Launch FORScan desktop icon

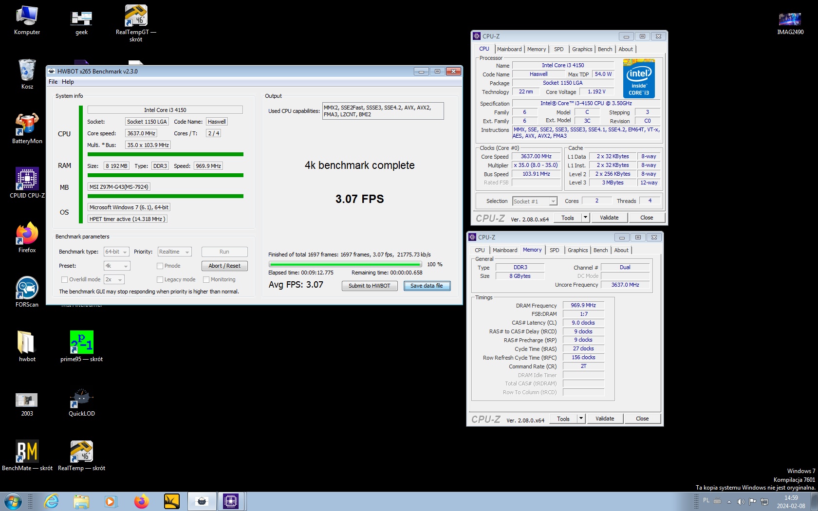pyautogui.click(x=27, y=292)
